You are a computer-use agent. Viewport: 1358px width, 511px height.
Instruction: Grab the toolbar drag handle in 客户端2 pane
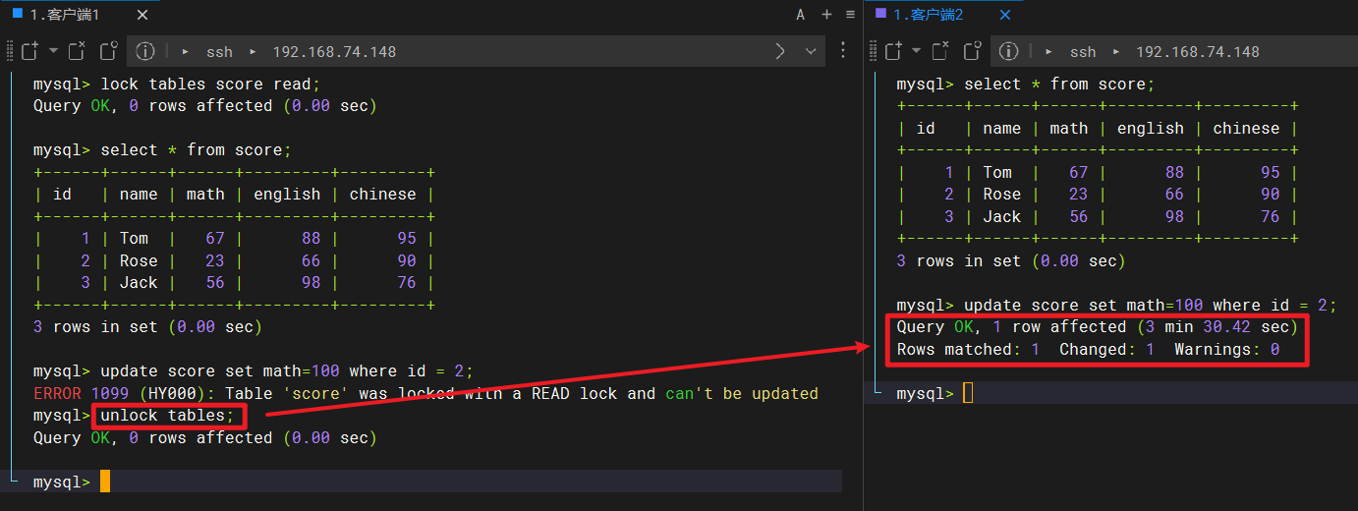pos(873,51)
